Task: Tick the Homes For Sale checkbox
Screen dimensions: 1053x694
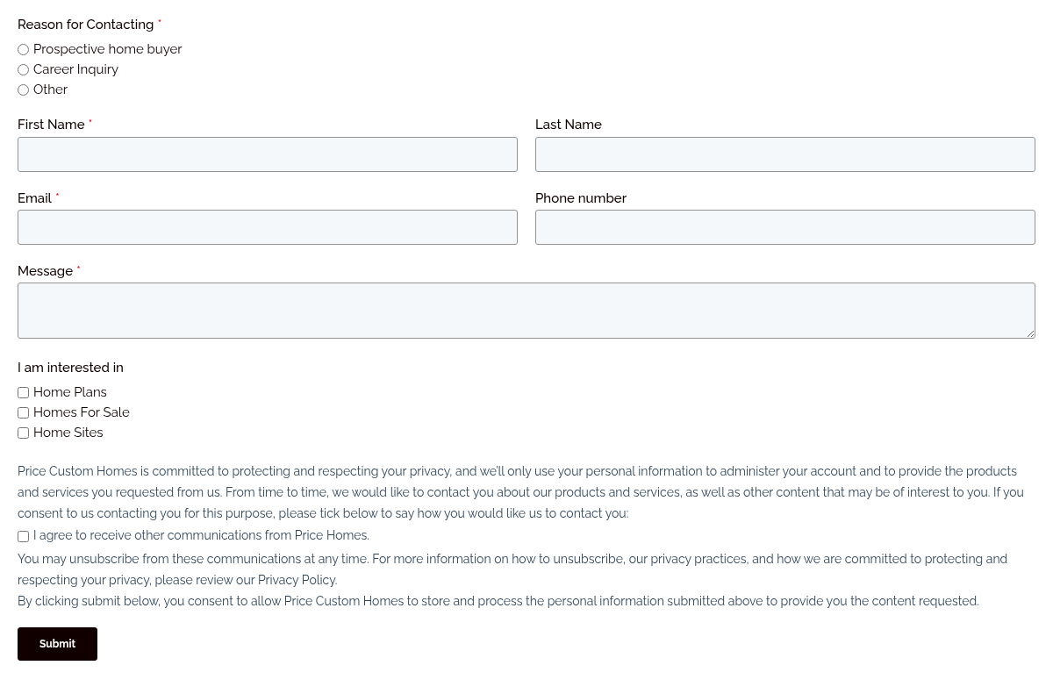Action: point(24,413)
